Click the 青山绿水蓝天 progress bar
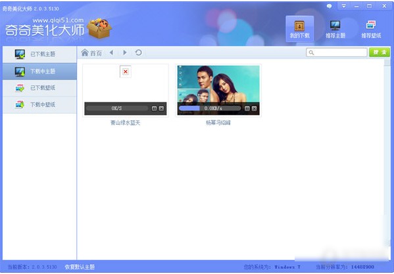 (117, 108)
